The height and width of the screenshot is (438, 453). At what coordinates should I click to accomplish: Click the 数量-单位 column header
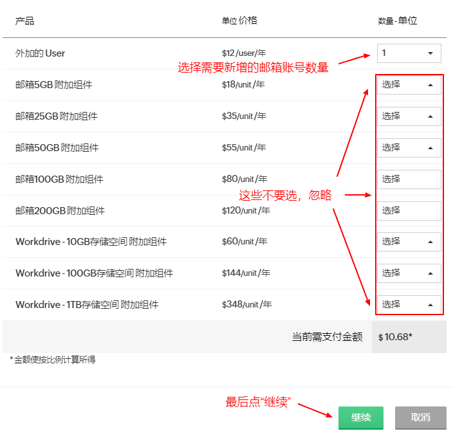pyautogui.click(x=397, y=21)
